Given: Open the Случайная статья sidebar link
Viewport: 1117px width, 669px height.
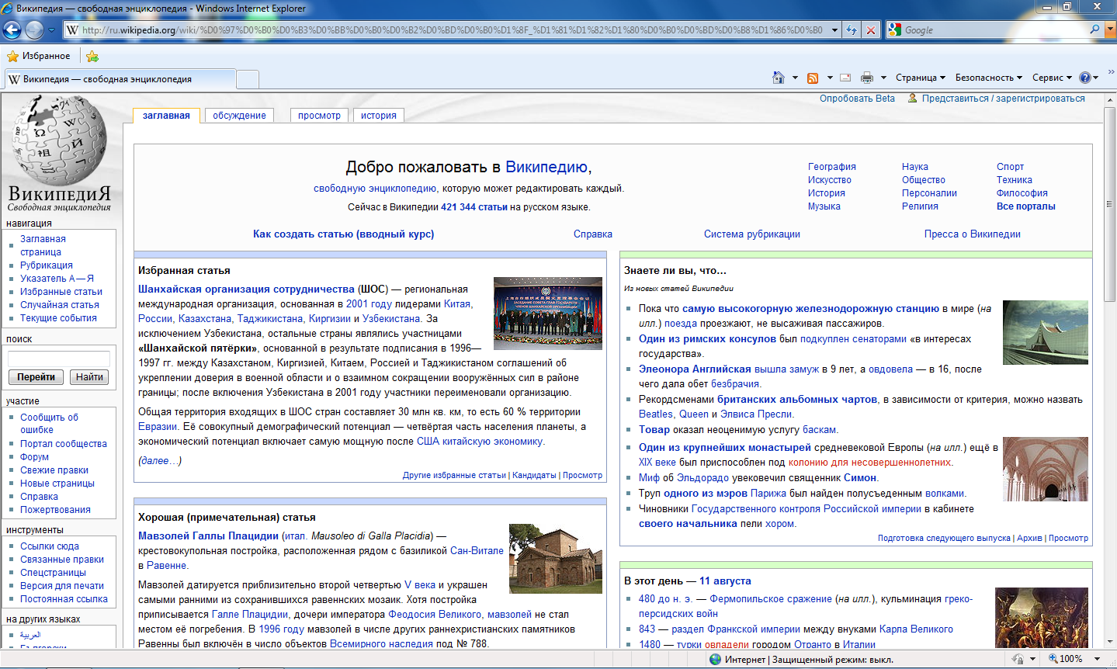Looking at the screenshot, I should (x=60, y=305).
